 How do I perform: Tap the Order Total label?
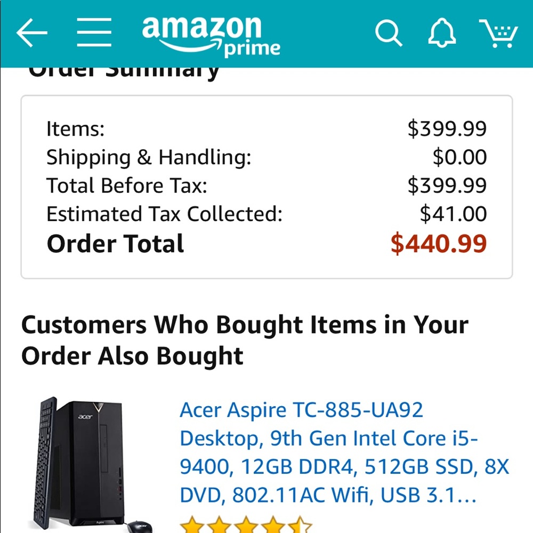pos(115,244)
